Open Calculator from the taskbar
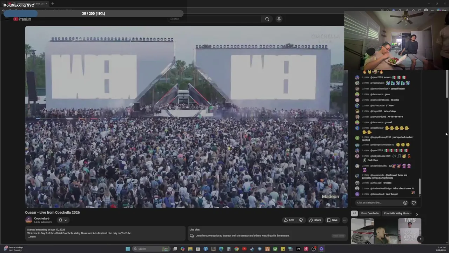Image resolution: width=449 pixels, height=253 pixels. 229,249
